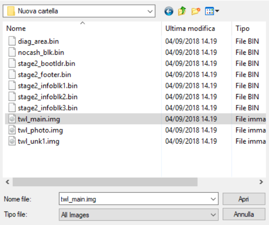Click the Apri button
Viewport: 269px width, 225px height.
tap(244, 199)
